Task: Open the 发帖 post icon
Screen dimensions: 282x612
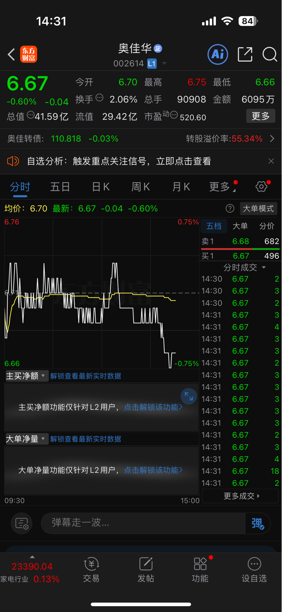Action: tap(146, 570)
